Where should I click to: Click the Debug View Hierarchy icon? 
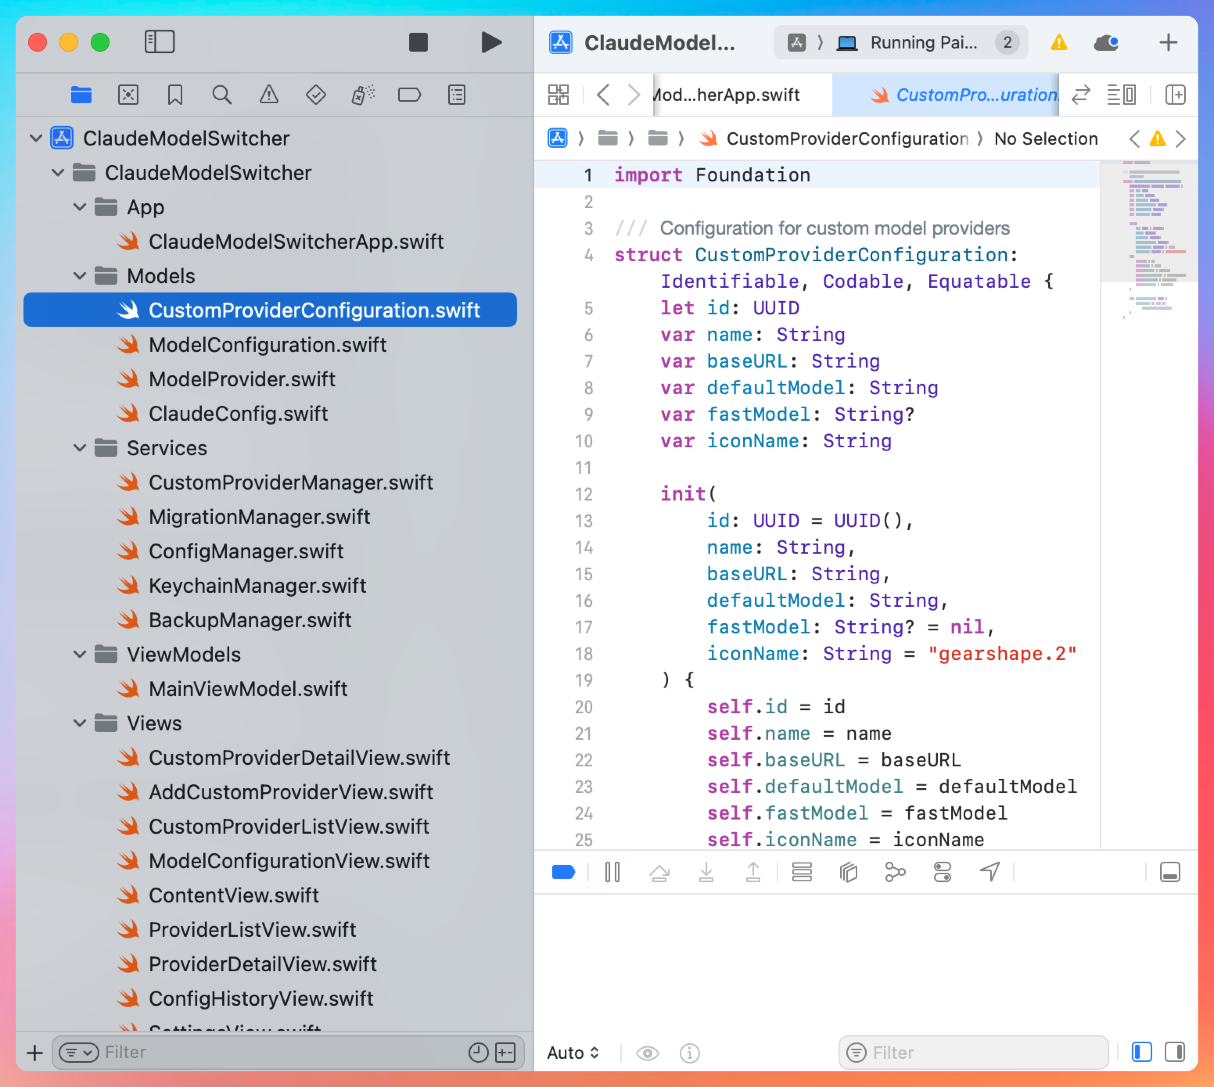pos(848,873)
